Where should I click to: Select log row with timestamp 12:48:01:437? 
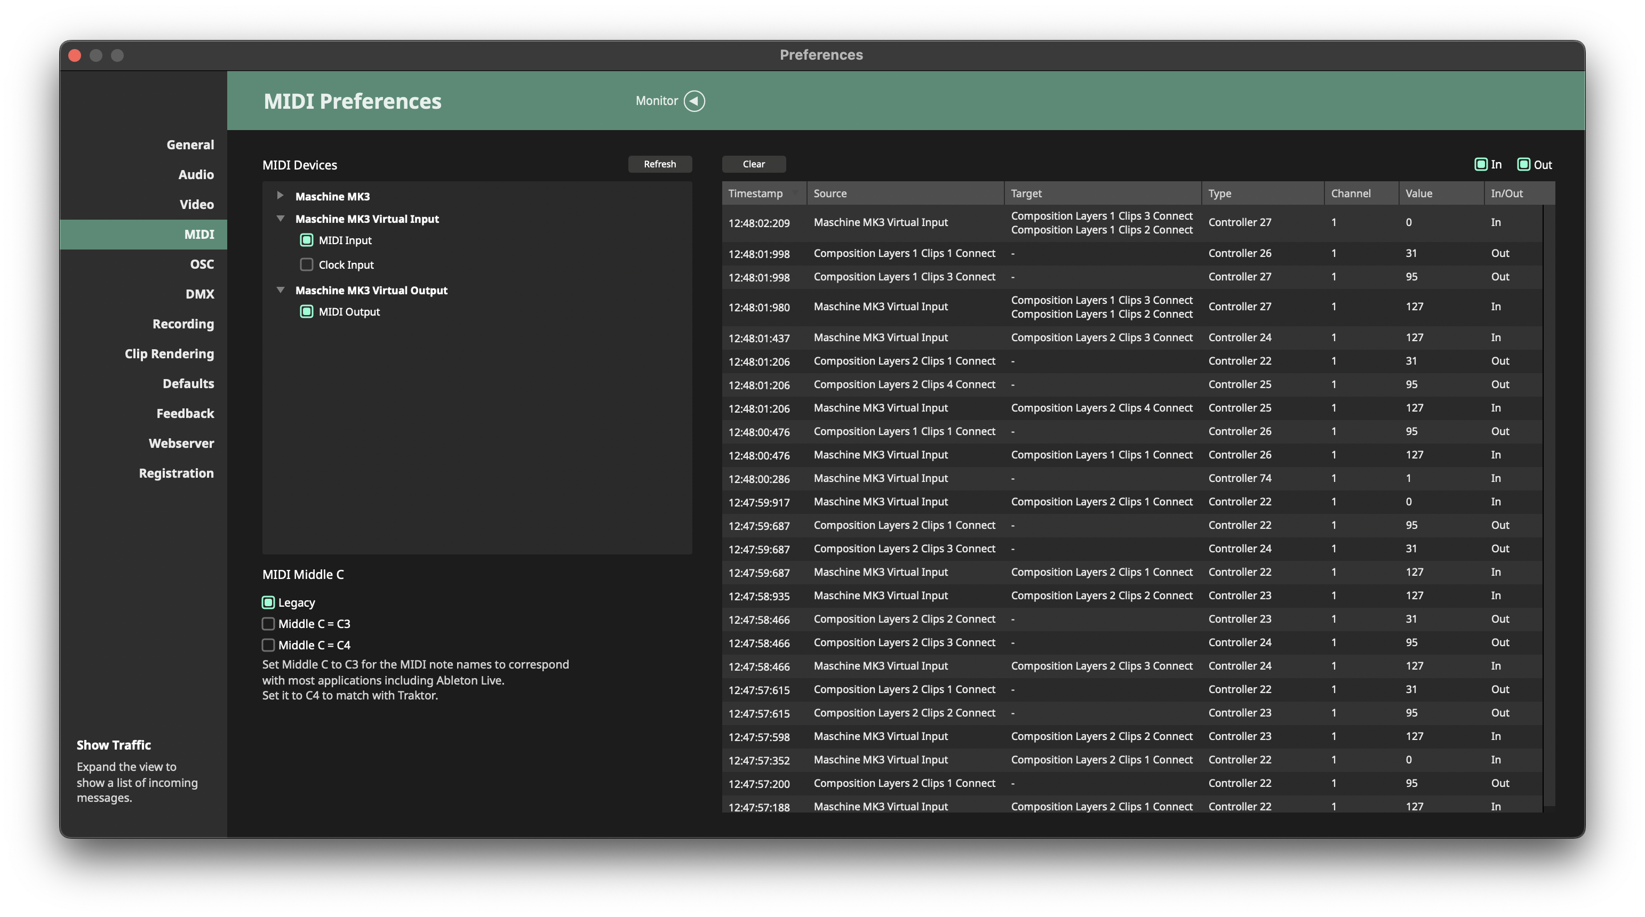(1132, 337)
